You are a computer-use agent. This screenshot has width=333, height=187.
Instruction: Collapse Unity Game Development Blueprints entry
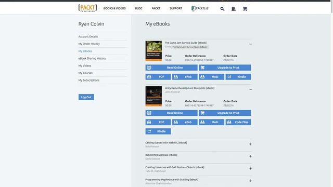pos(251,89)
